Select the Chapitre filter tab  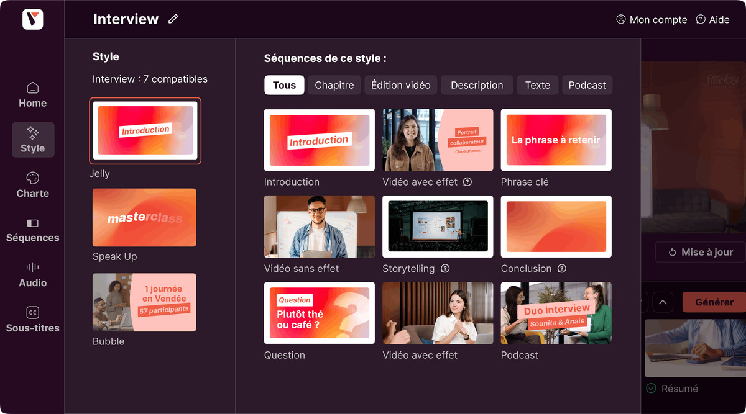(x=334, y=85)
